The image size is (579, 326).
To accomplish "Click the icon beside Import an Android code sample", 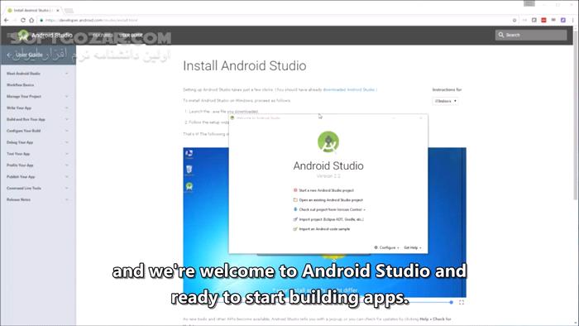I will (x=295, y=229).
